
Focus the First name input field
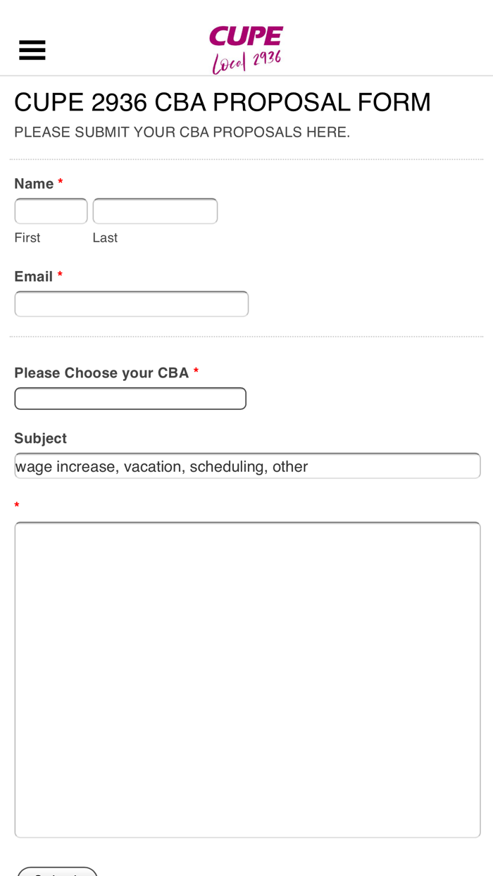tap(51, 211)
